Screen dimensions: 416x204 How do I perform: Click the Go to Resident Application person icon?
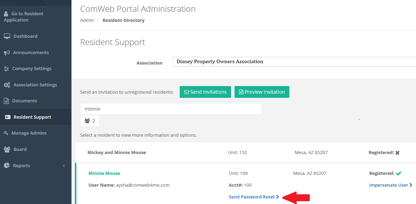[6, 14]
